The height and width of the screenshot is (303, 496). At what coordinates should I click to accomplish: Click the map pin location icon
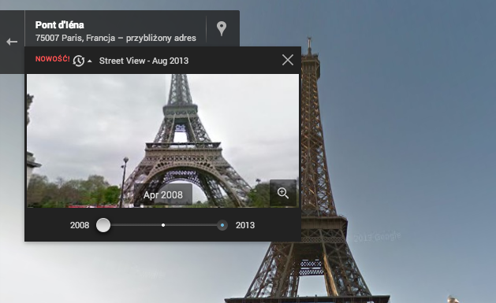coord(222,28)
